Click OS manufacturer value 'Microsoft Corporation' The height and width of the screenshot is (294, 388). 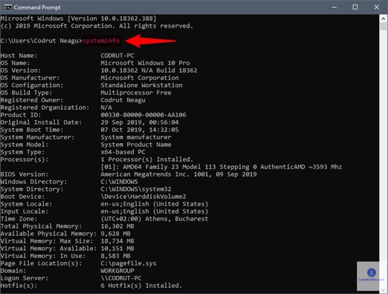click(x=140, y=78)
